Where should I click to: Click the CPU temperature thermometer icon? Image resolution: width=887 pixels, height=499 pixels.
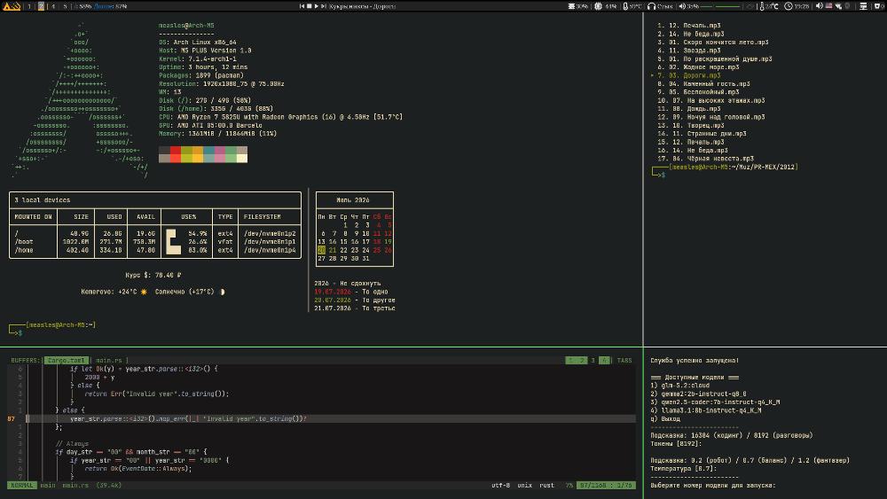pos(625,6)
